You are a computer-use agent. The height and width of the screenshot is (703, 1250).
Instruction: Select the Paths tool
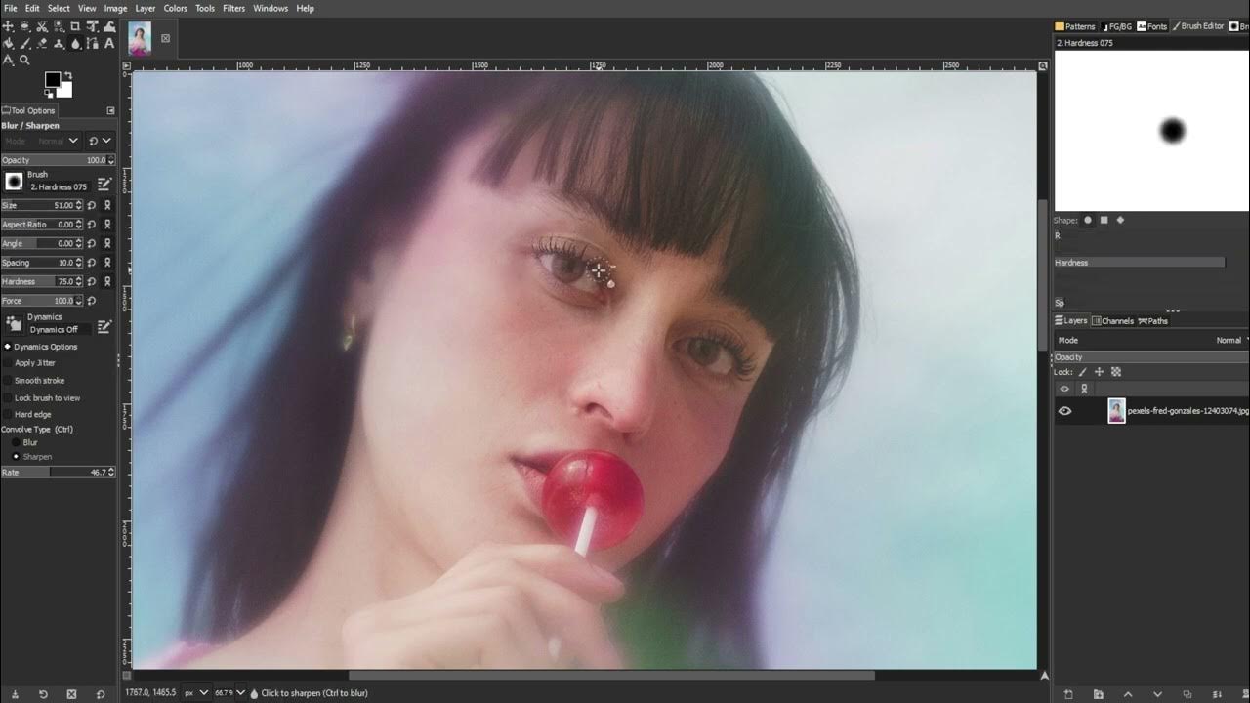tap(92, 43)
